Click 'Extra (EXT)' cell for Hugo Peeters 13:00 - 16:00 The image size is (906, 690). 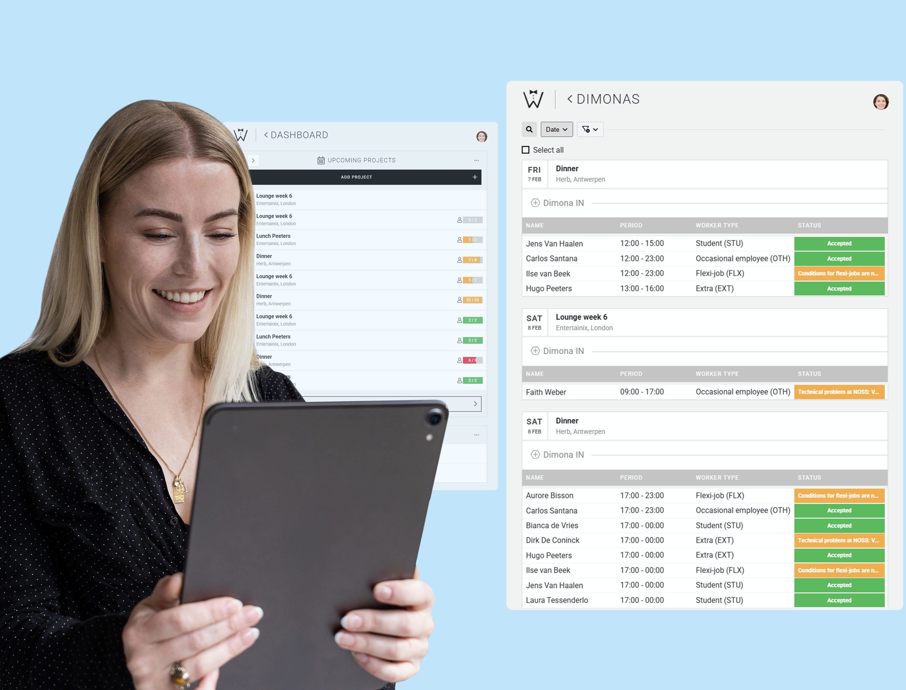tap(715, 289)
